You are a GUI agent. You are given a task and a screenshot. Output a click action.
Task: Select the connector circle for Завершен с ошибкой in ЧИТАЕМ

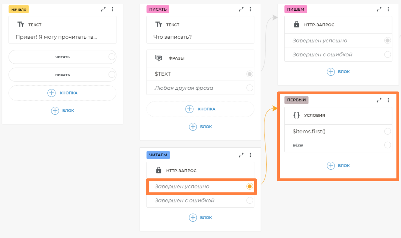pos(250,200)
